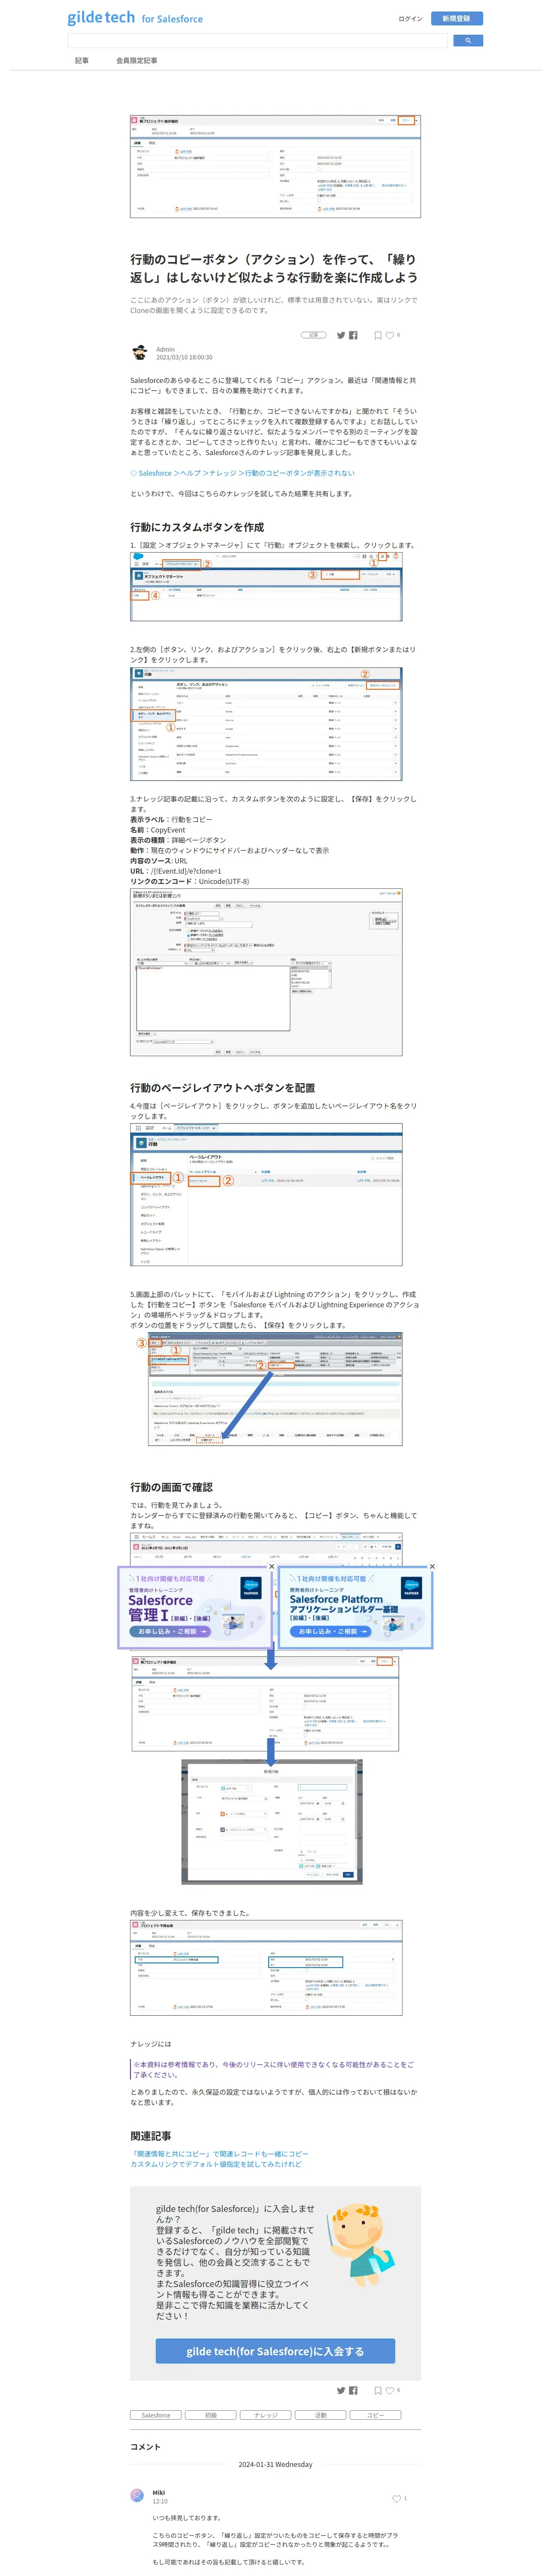Open Salesforce help knowledge article link

coord(242,473)
